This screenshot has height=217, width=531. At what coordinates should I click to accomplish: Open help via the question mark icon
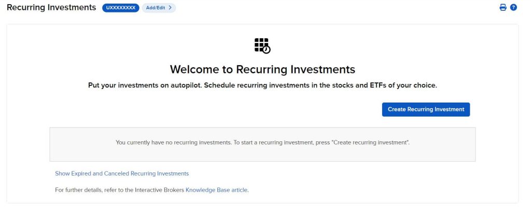pos(513,7)
